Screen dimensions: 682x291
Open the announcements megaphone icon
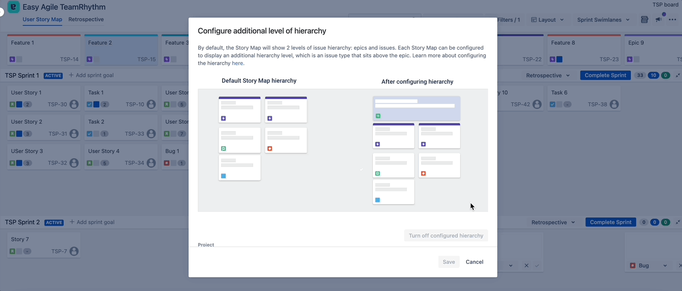(658, 20)
